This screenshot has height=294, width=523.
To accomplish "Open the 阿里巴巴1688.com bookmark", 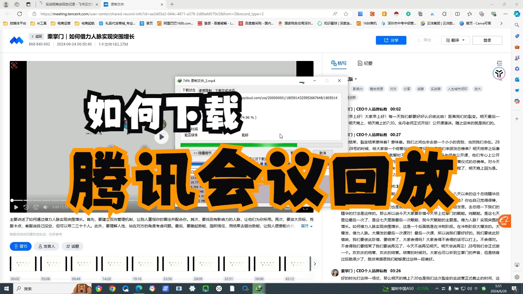I will 175,23.
